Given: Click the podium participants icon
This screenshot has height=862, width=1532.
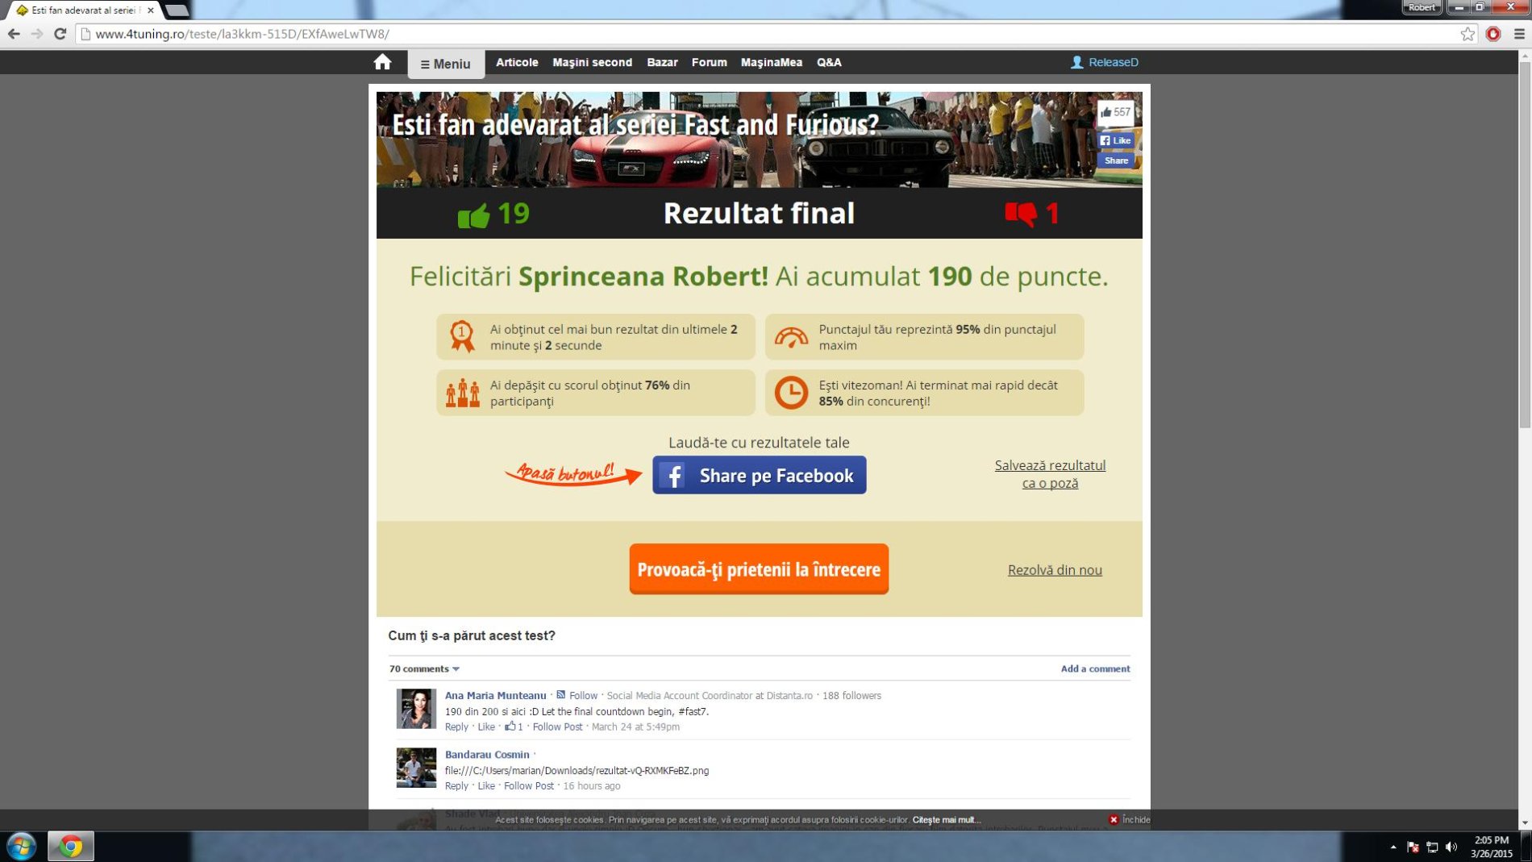Looking at the screenshot, I should (x=463, y=393).
